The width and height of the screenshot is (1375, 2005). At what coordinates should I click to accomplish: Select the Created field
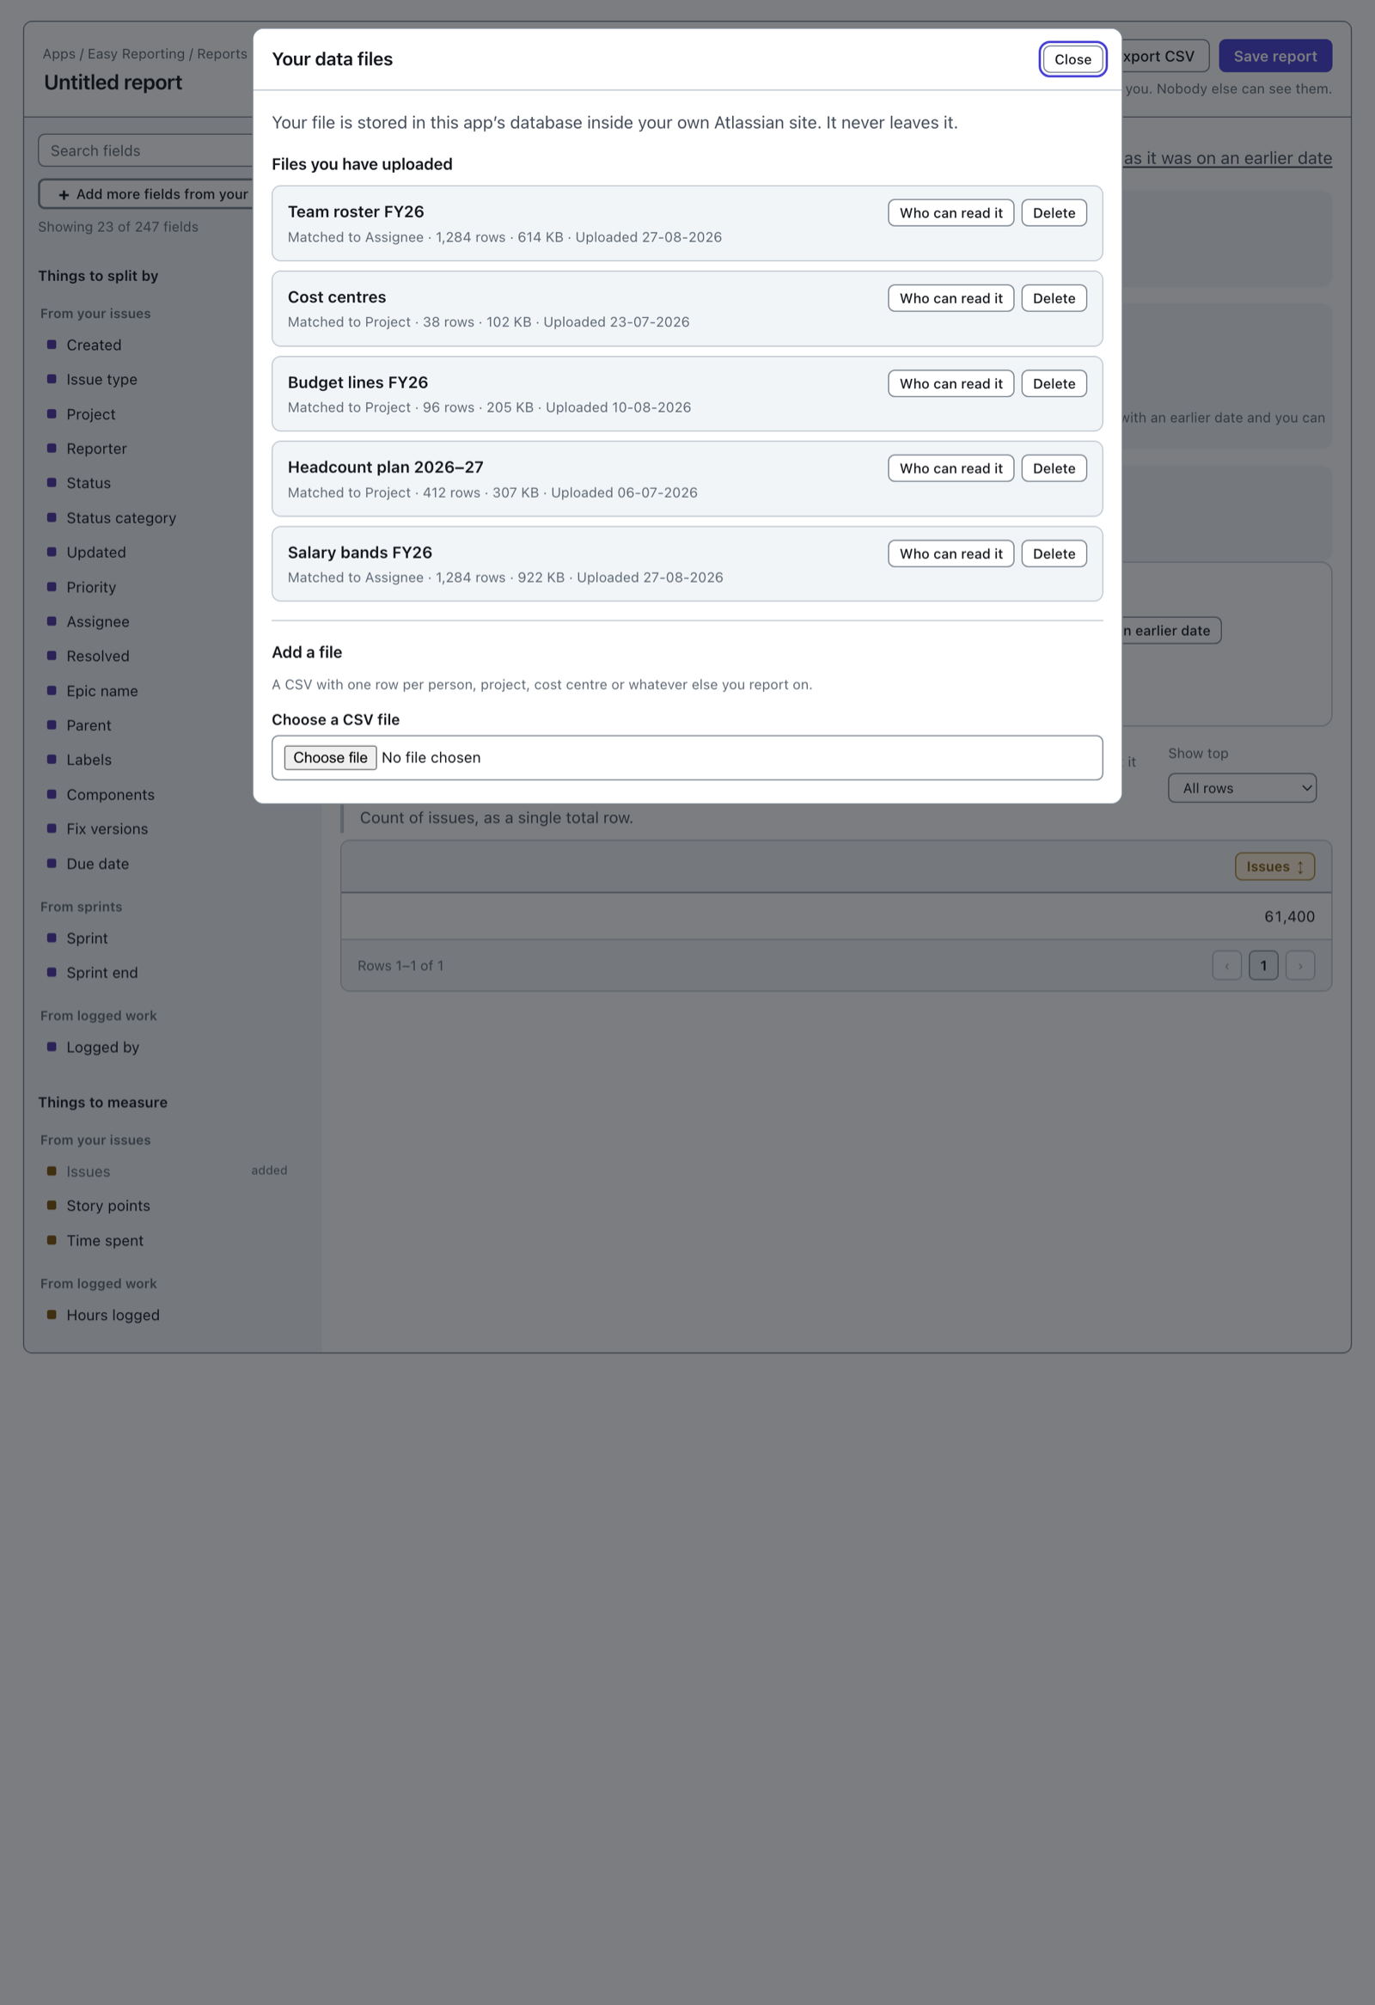pos(93,345)
